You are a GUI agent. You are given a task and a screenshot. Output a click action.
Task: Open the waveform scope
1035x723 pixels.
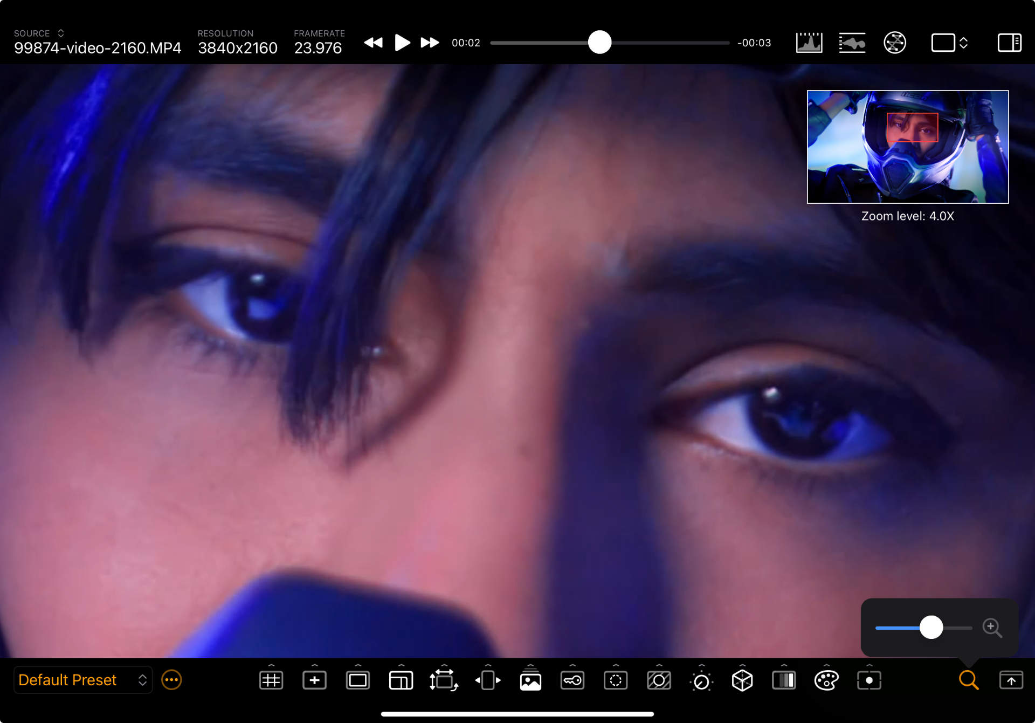tap(852, 43)
